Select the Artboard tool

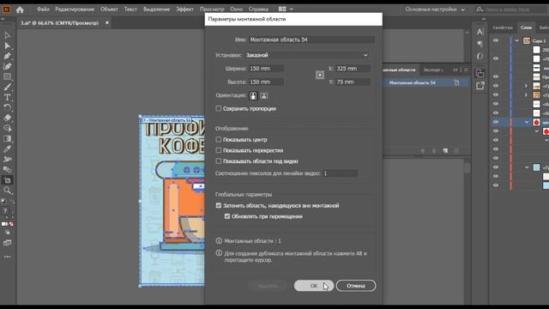click(x=8, y=180)
